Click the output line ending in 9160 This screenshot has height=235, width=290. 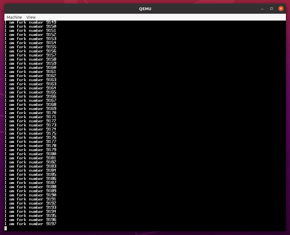point(30,68)
